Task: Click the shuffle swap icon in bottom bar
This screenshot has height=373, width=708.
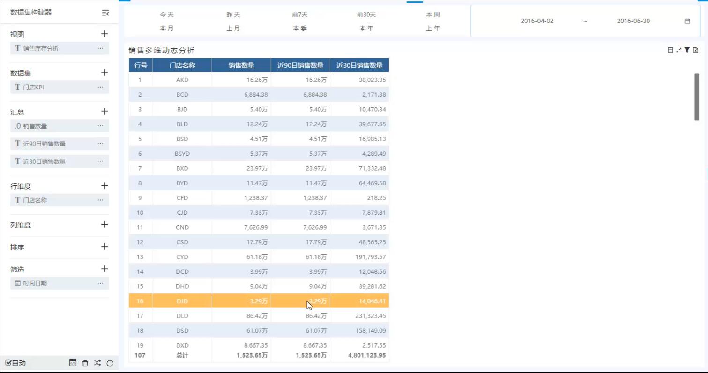Action: coord(97,363)
